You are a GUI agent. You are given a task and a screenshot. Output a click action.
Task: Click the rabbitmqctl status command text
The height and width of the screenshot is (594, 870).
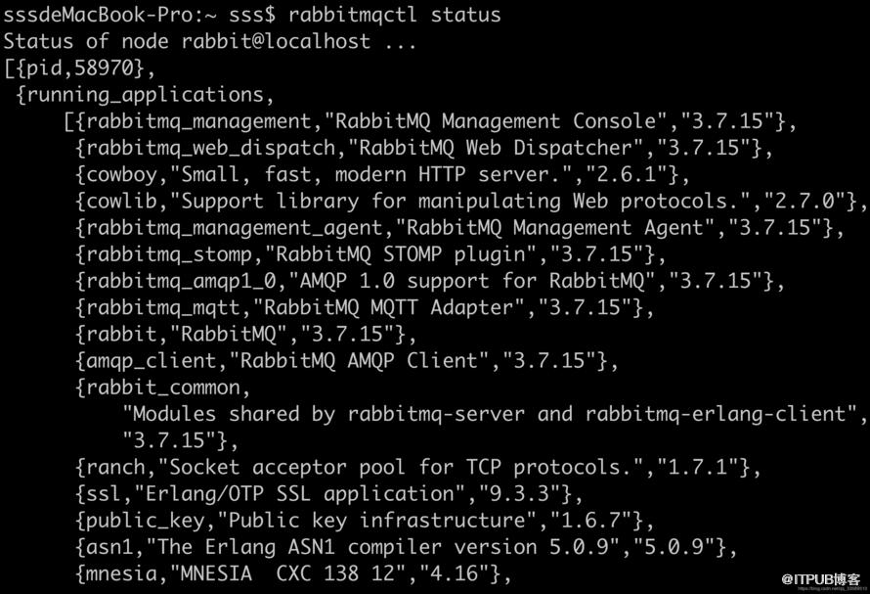(395, 15)
